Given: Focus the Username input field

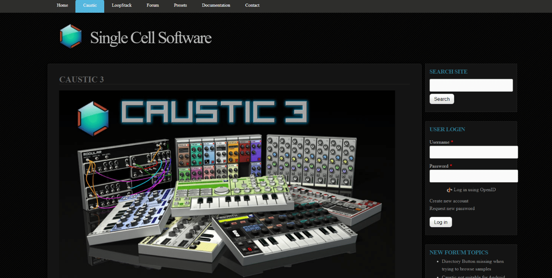Looking at the screenshot, I should point(473,152).
